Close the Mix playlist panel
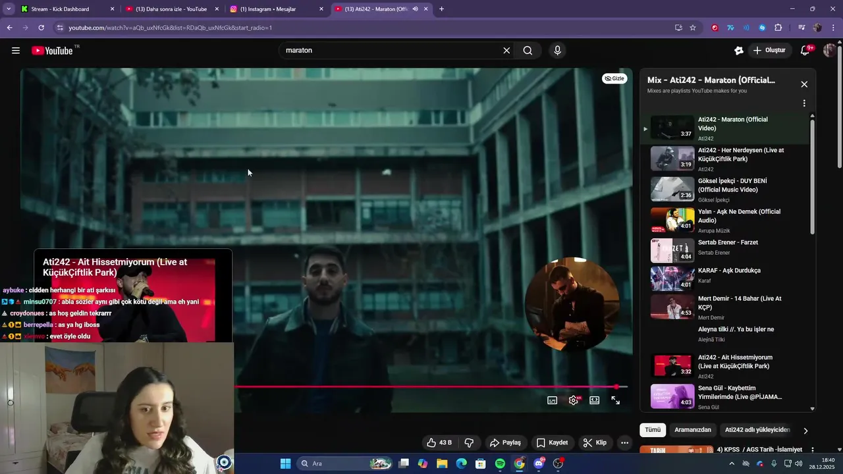The image size is (843, 474). [804, 84]
